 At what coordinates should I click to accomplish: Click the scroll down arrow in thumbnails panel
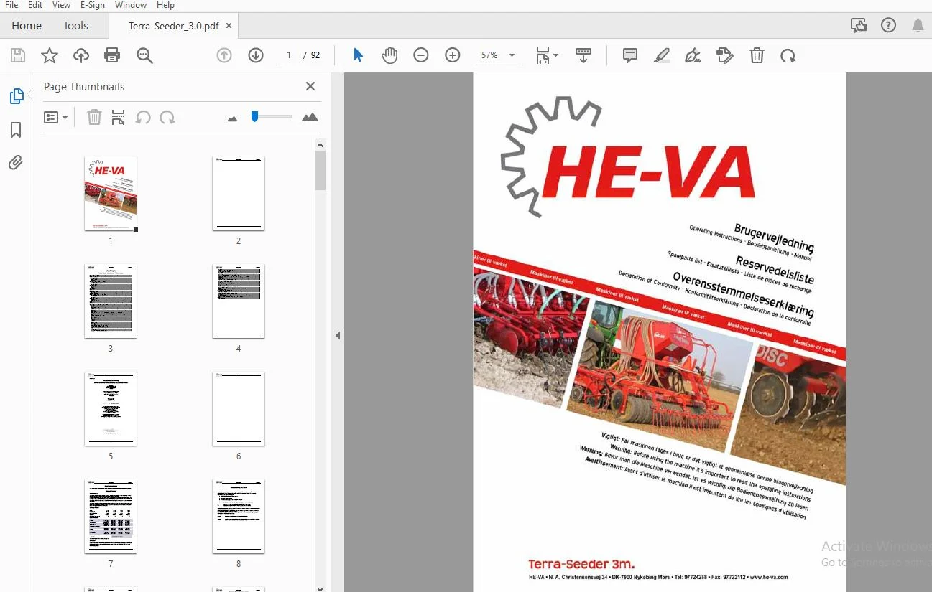pyautogui.click(x=320, y=588)
